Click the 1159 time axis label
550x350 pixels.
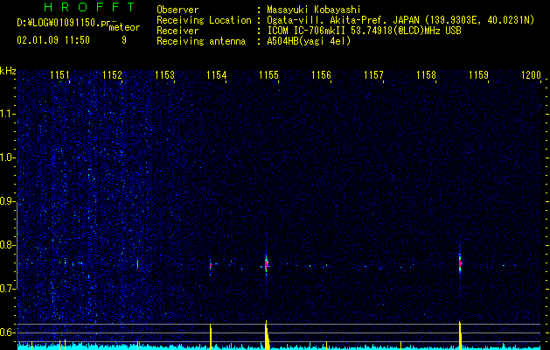click(478, 75)
